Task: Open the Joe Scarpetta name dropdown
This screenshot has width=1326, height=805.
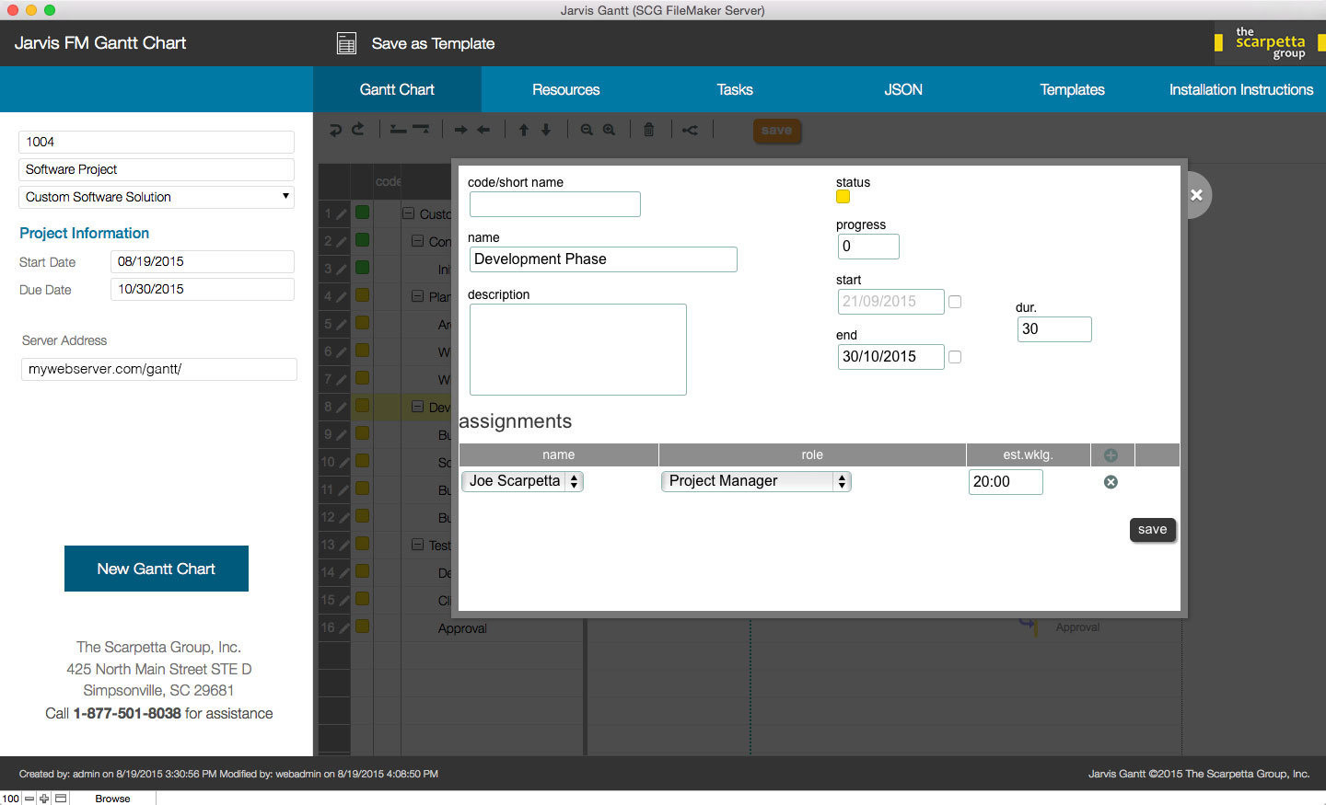Action: pyautogui.click(x=522, y=481)
